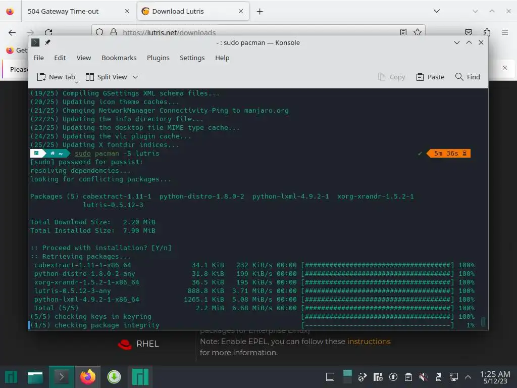The image size is (517, 388).
Task: Toggle the pin icon in Konsole title bar
Action: (x=47, y=42)
